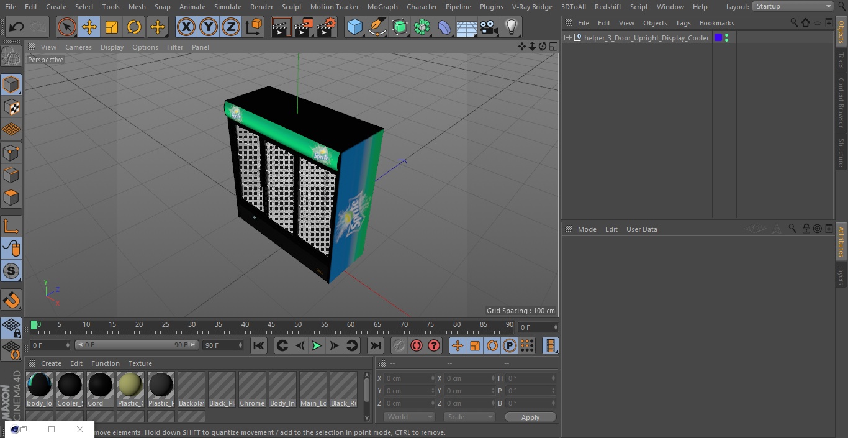Image resolution: width=848 pixels, height=438 pixels.
Task: Open the Spline Pen tool
Action: point(377,27)
